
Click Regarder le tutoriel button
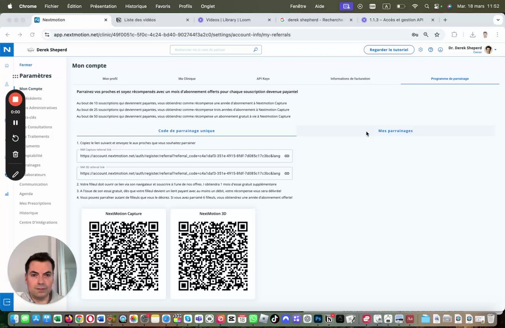click(x=389, y=50)
